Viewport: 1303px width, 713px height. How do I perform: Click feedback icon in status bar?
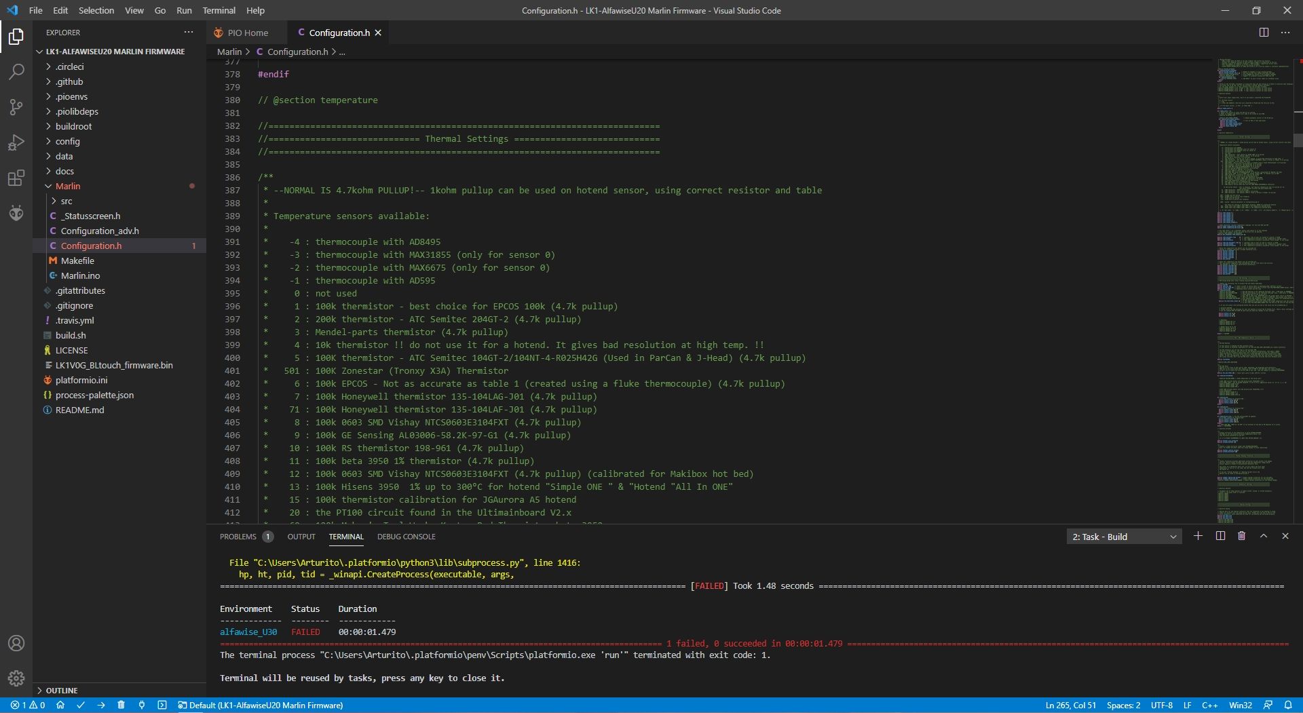(1268, 705)
